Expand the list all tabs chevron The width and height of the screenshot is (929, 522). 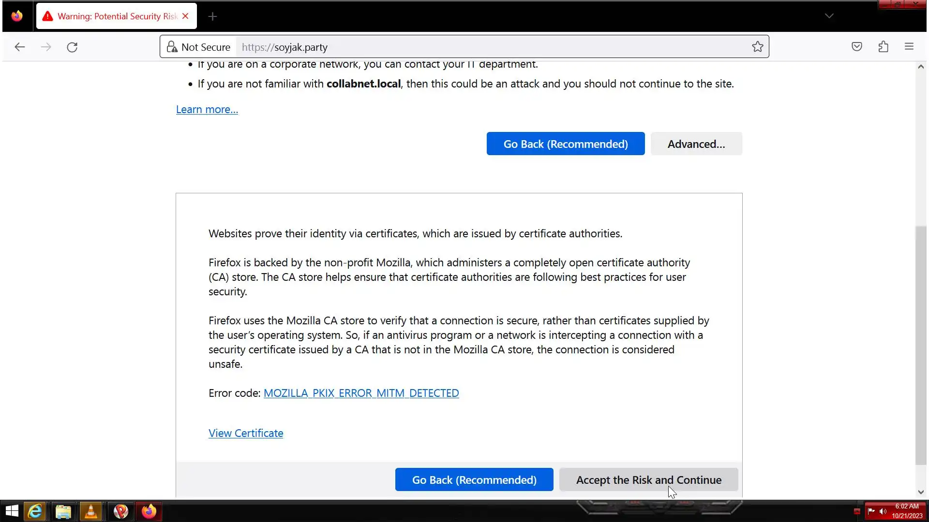829,16
